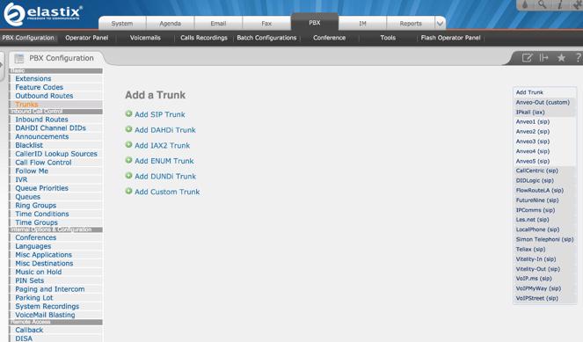
Task: Click the Add ENUM Trunk link
Action: (x=164, y=161)
